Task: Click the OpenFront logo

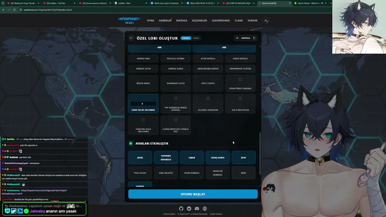Action: tap(129, 20)
